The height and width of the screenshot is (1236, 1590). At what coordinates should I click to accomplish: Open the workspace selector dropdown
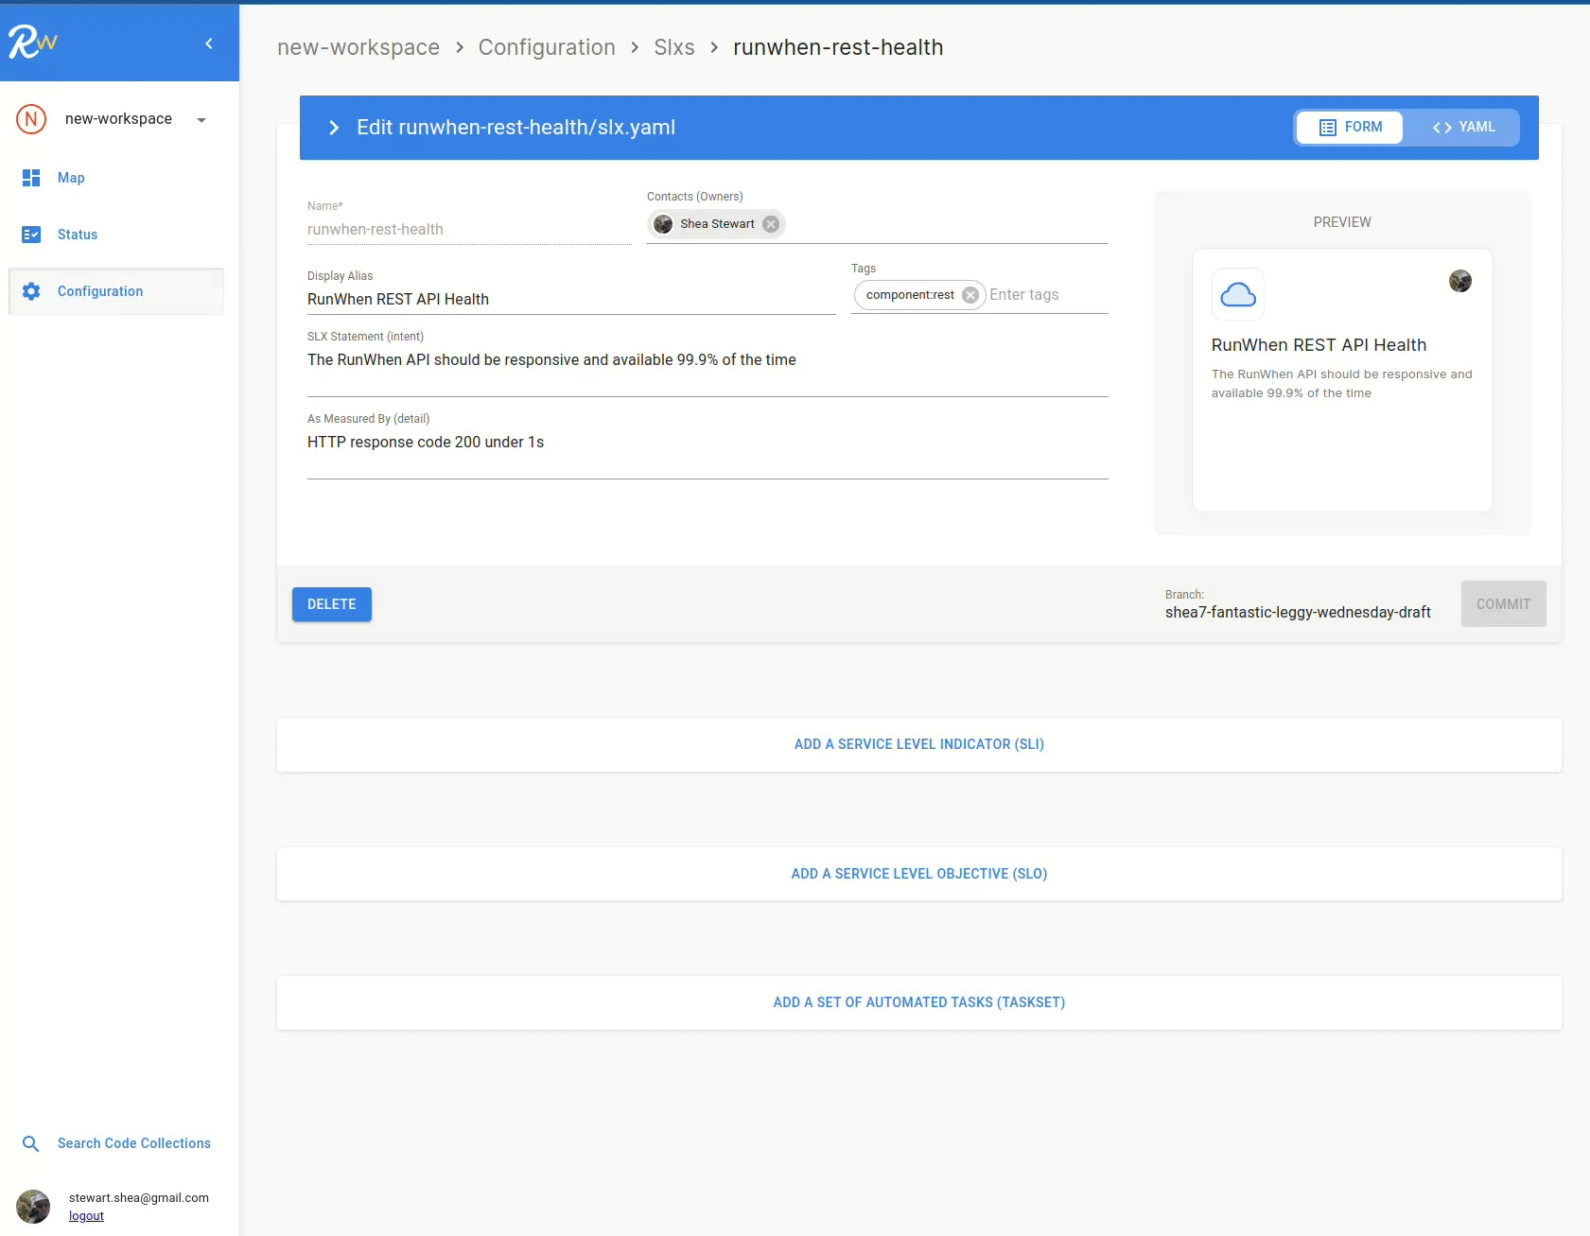click(x=200, y=119)
